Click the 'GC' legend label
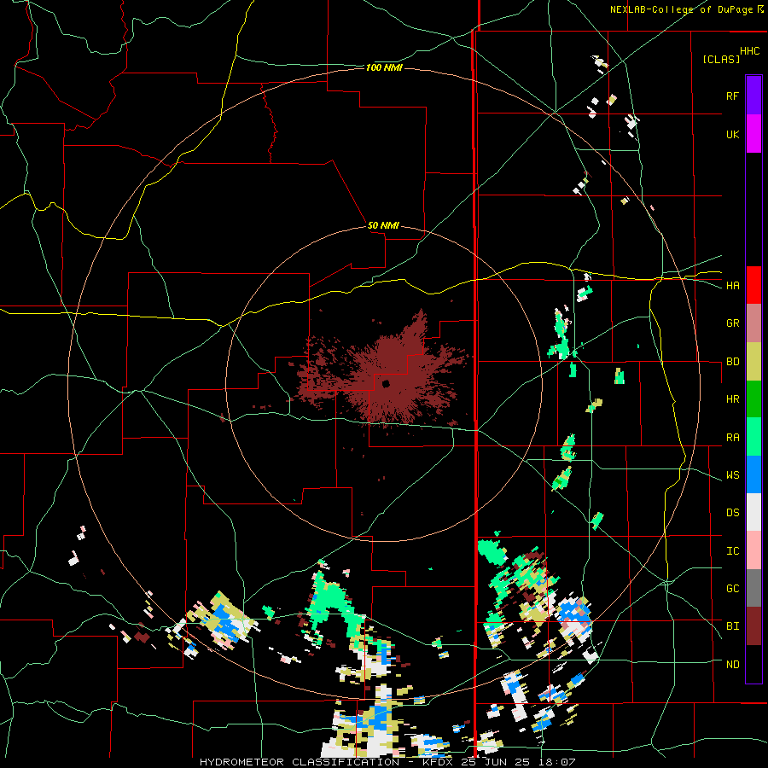This screenshot has height=768, width=768. pyautogui.click(x=732, y=589)
